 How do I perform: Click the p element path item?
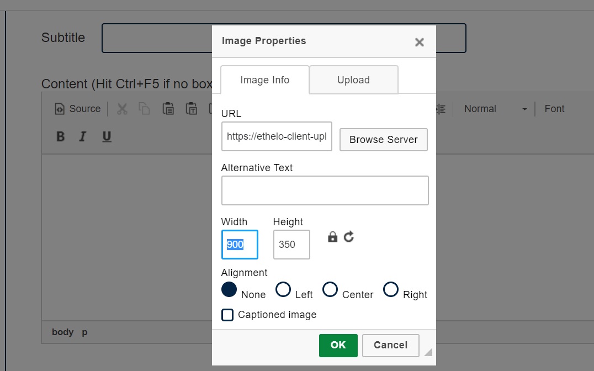[x=84, y=332]
